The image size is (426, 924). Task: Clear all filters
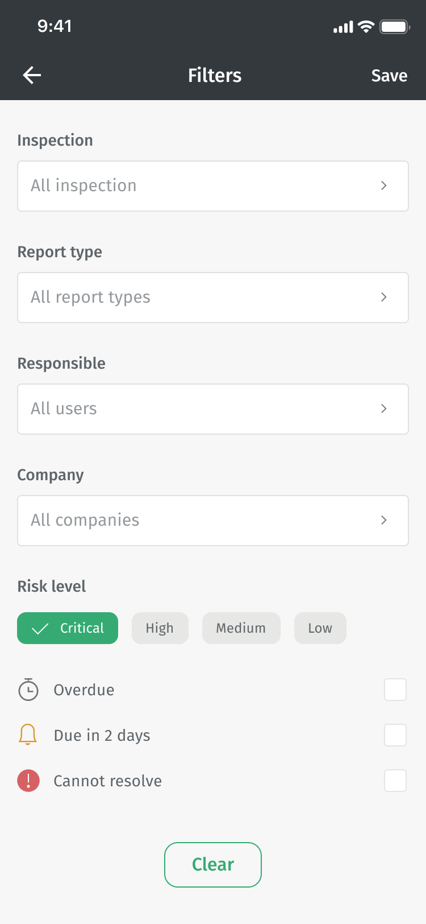pos(213,865)
